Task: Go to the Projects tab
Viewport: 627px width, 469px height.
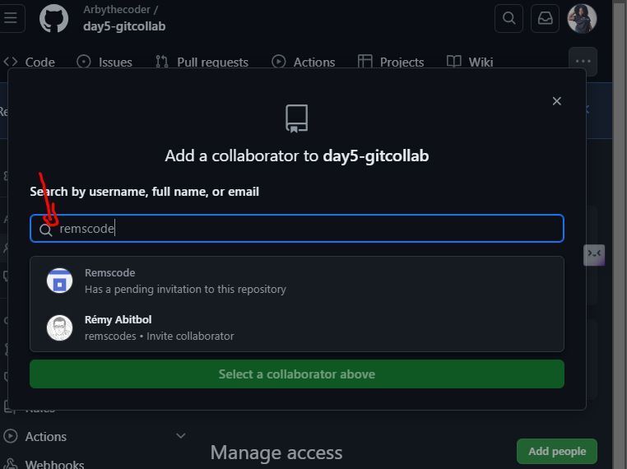Action: (391, 62)
